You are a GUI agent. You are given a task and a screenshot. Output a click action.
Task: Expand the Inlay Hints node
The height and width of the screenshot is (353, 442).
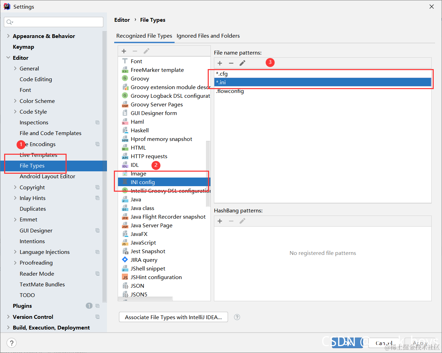coord(15,198)
